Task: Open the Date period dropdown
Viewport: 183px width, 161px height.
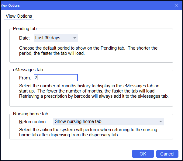Action: [x=56, y=38]
